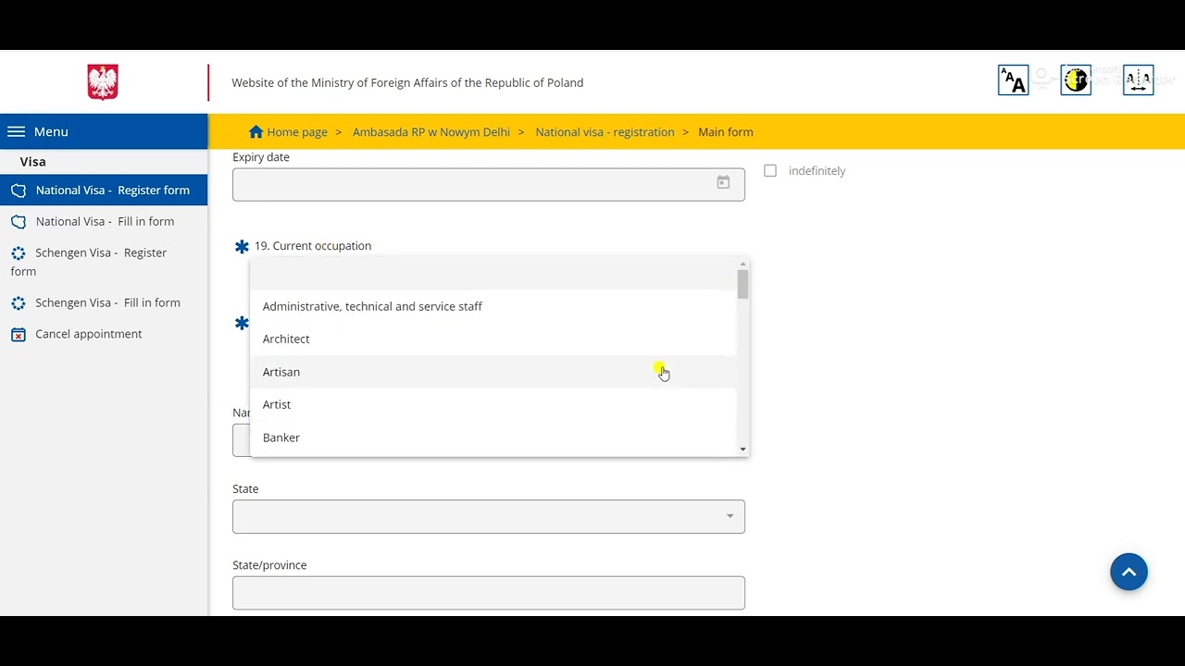Open Ambasada RP w Nowym Delhi breadcrumb
Viewport: 1185px width, 666px height.
coord(430,132)
